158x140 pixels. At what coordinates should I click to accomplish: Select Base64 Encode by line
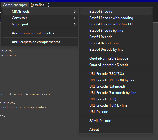[x=116, y=31]
